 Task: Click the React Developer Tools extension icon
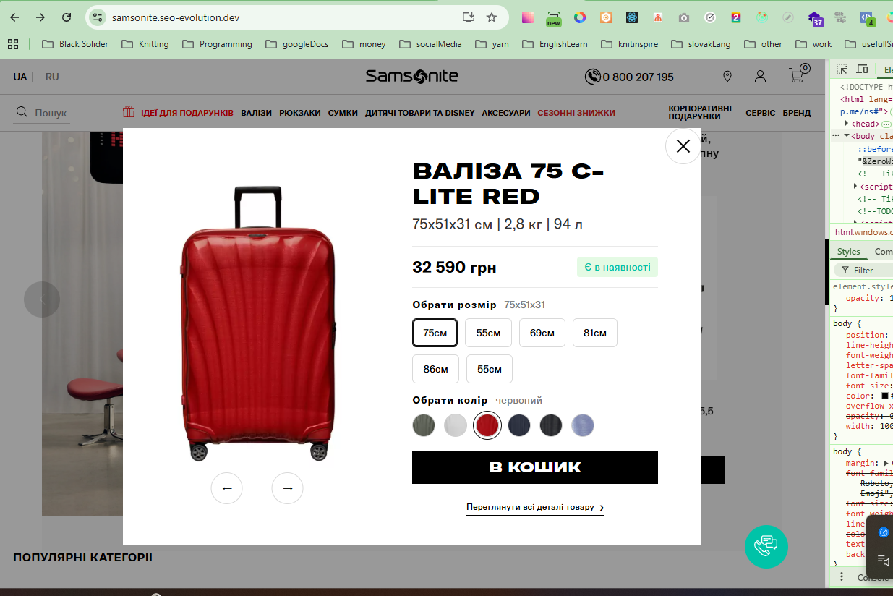click(632, 17)
